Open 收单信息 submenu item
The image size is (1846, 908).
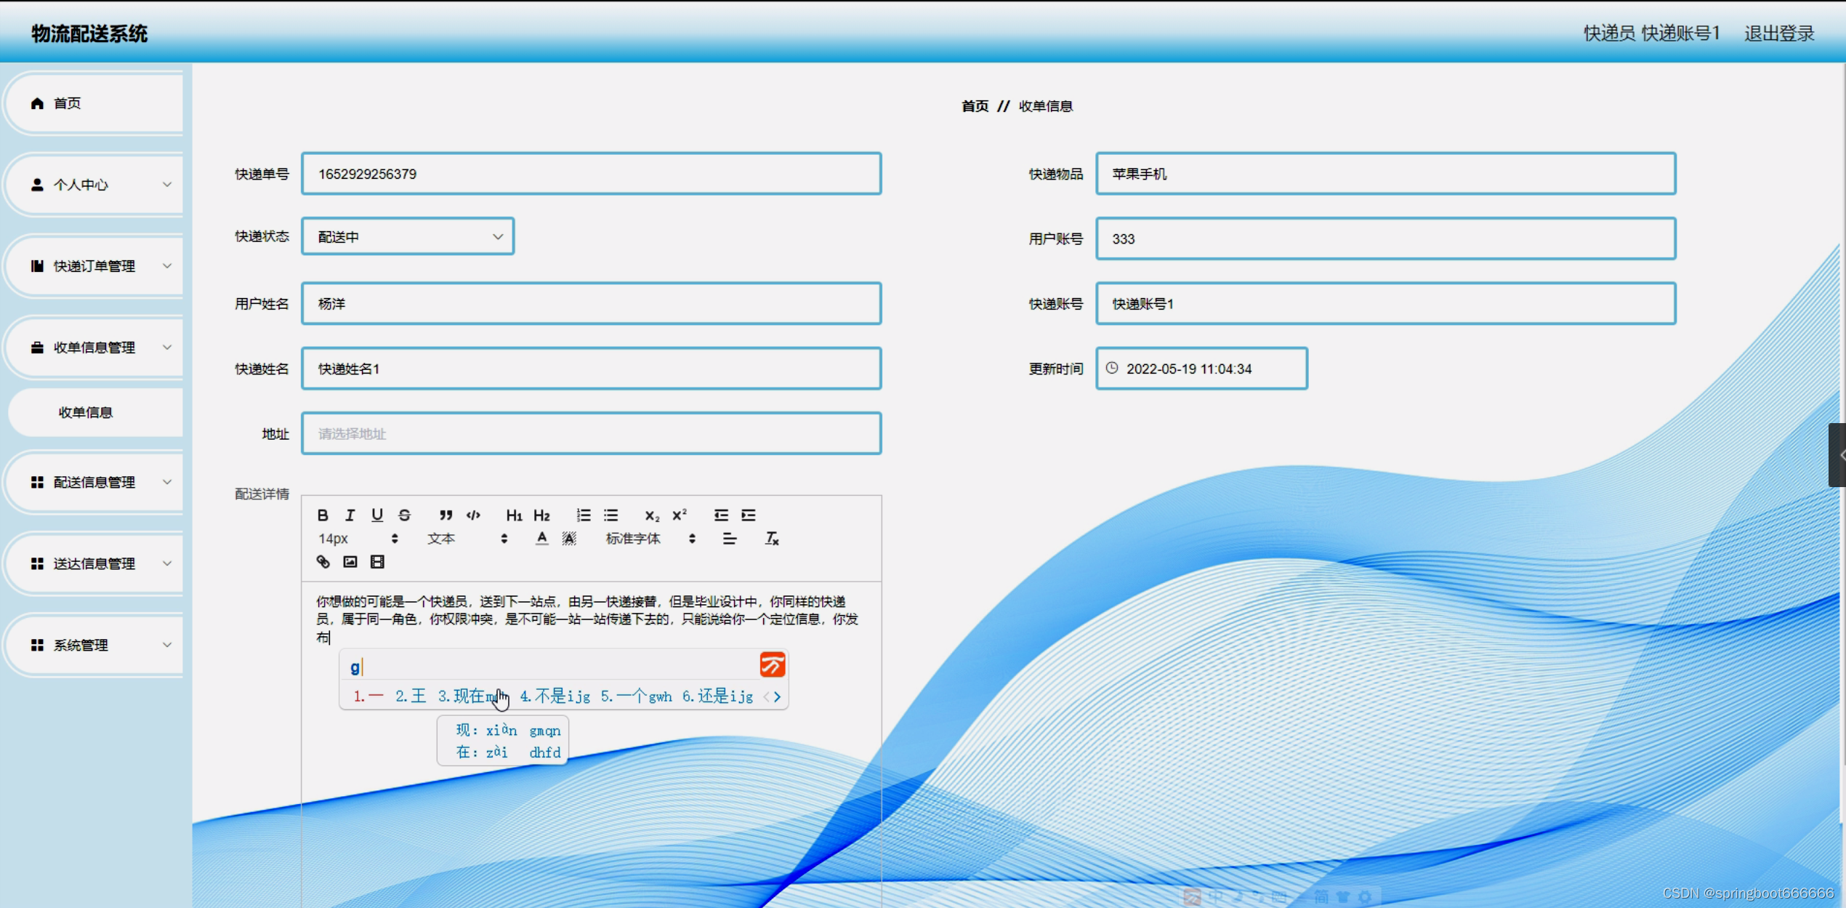86,412
